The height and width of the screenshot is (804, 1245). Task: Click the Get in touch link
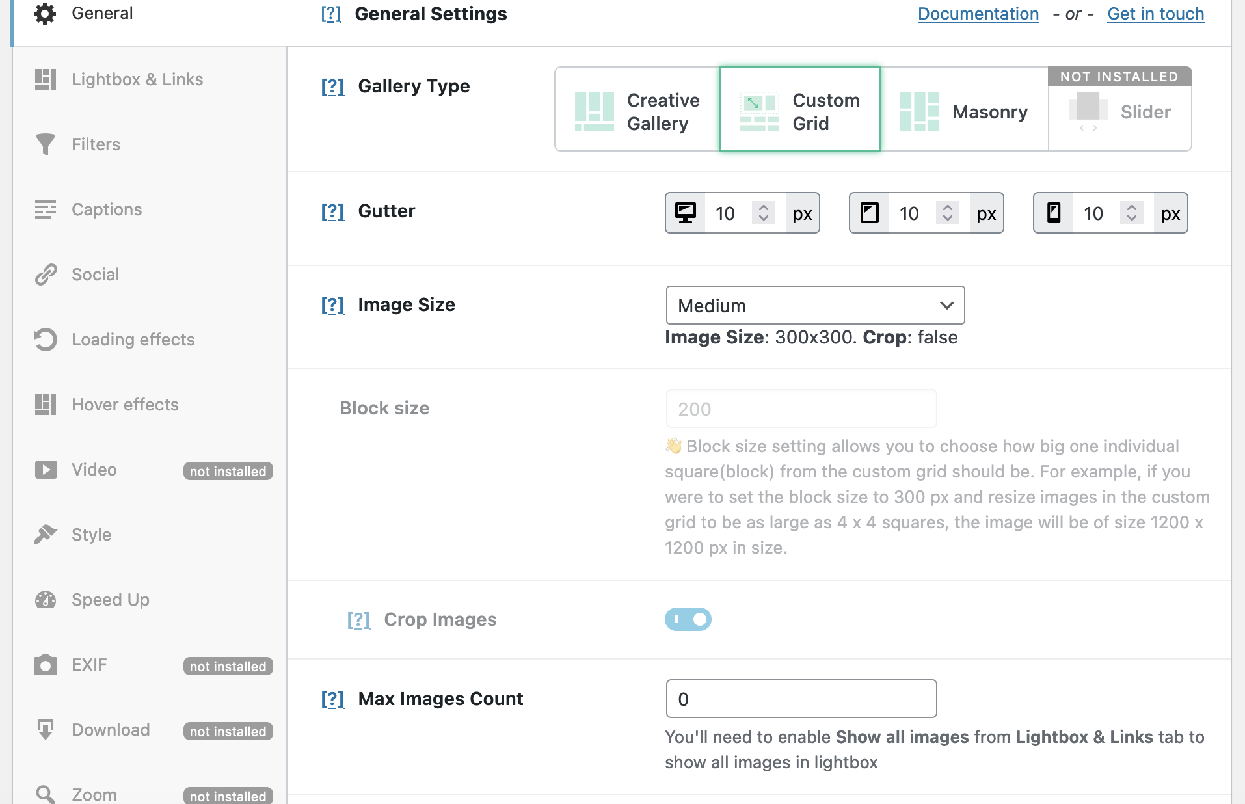click(1156, 14)
